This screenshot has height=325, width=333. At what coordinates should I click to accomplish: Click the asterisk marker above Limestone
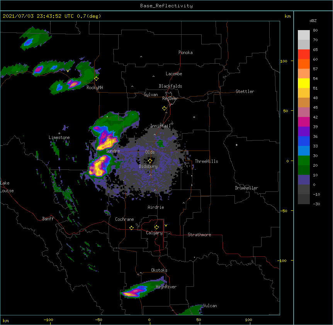59,134
